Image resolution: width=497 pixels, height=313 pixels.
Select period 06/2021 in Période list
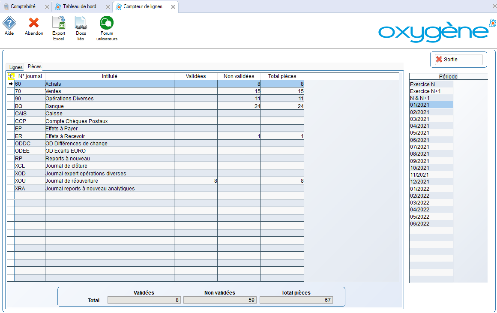[x=419, y=140]
